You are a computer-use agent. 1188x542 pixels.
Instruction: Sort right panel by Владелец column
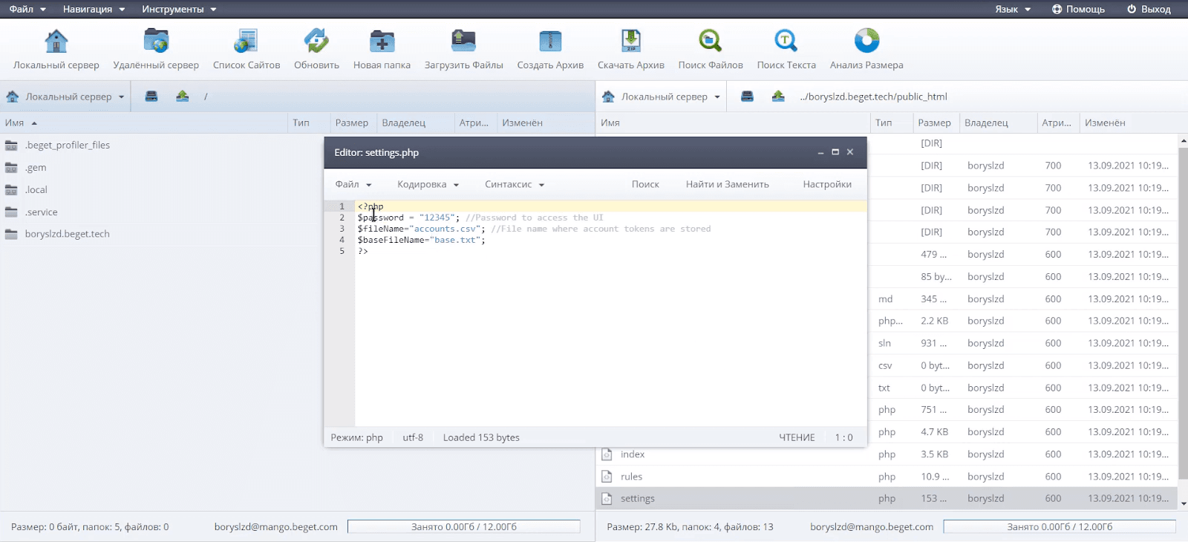point(986,123)
